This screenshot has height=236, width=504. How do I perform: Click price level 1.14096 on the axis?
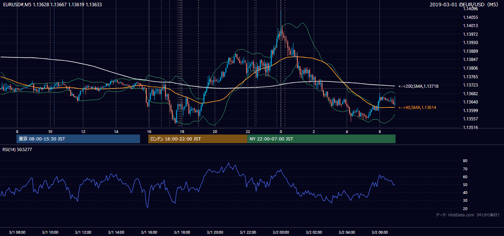470,9
